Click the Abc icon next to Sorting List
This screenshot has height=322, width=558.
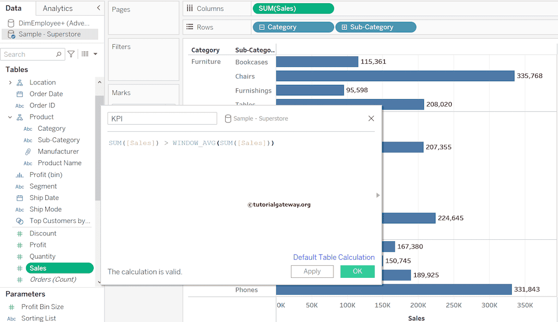tap(13, 318)
